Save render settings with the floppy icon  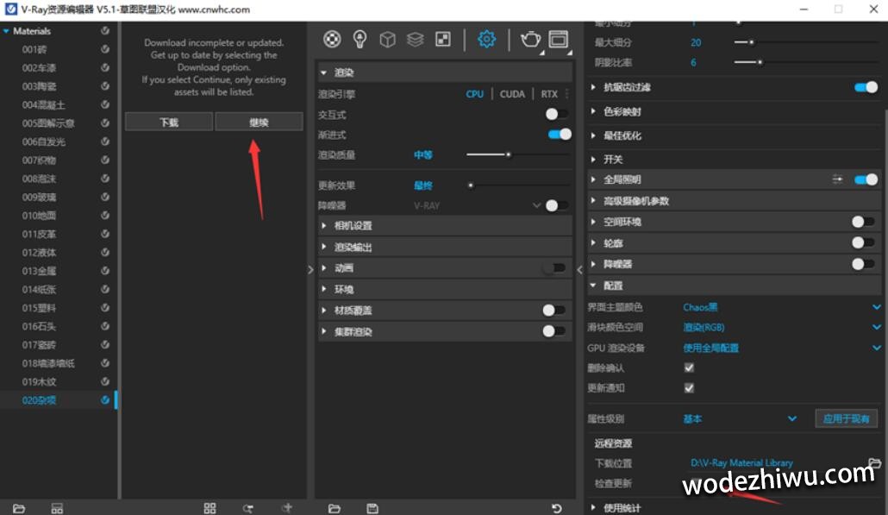[x=372, y=508]
